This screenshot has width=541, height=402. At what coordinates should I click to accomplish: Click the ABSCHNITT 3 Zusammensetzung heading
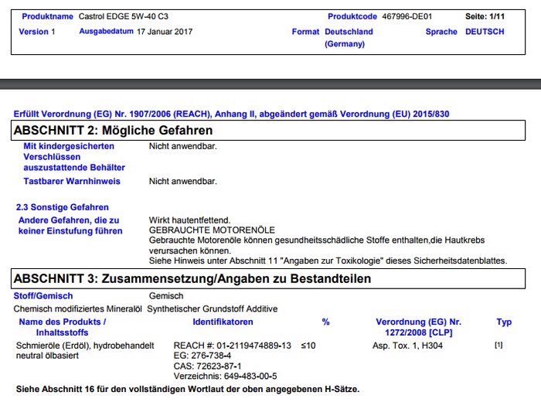[192, 278]
